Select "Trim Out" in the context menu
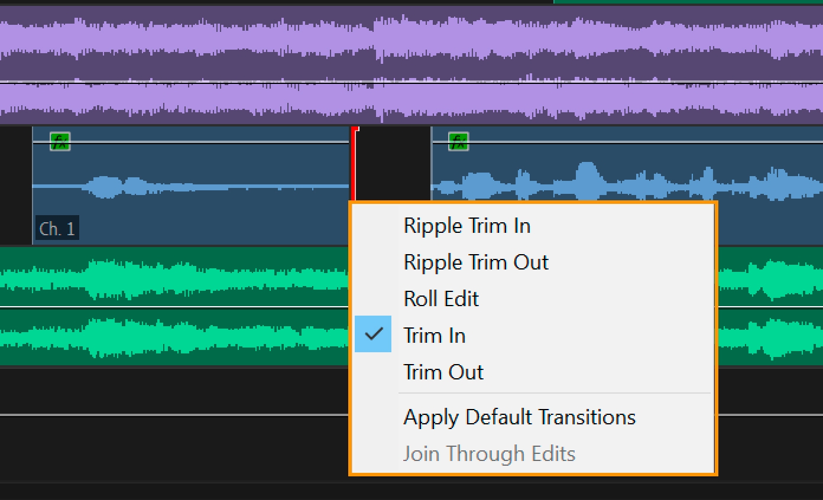 pos(443,372)
